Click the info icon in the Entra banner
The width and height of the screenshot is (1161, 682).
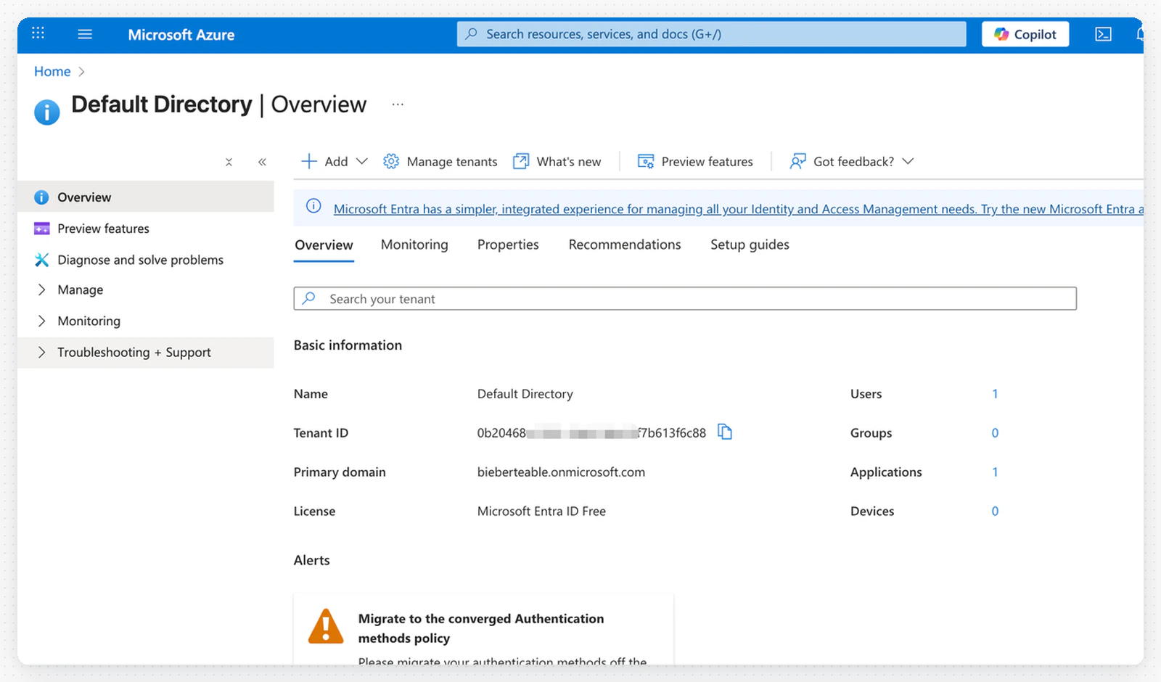(313, 206)
